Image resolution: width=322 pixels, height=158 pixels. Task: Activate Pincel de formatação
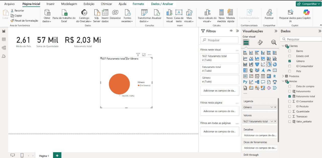click(x=24, y=21)
